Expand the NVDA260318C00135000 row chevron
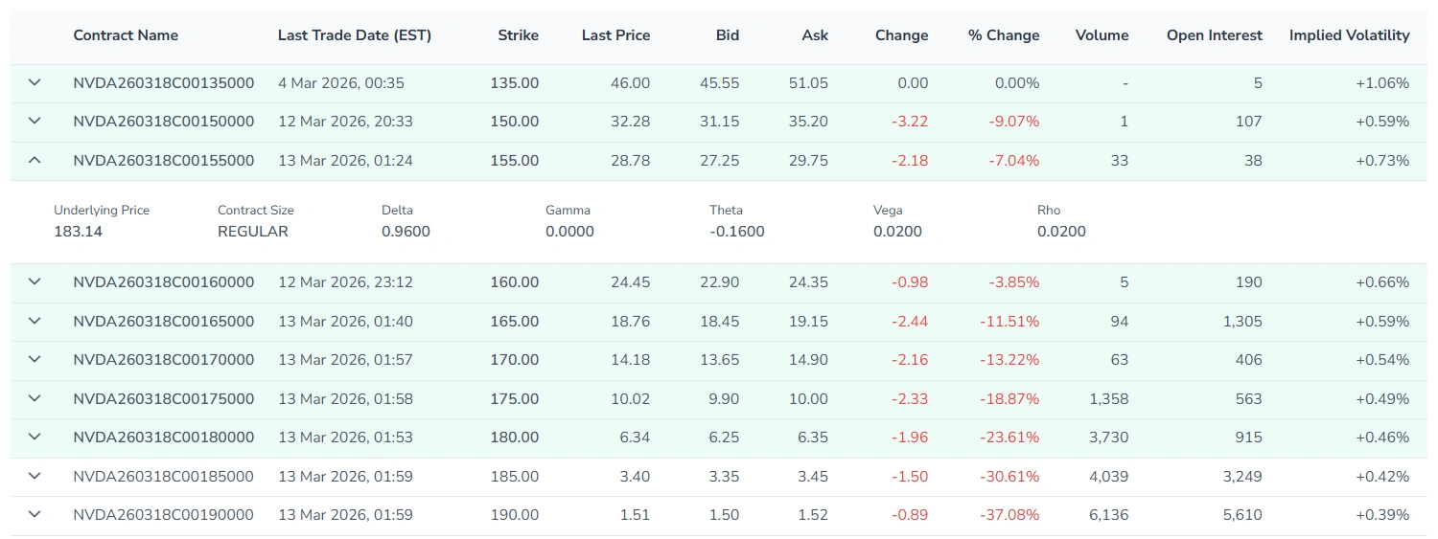1438x539 pixels. 35,83
